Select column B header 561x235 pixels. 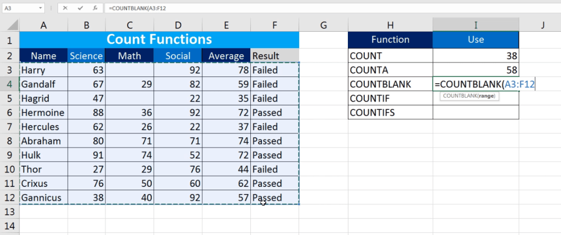tap(87, 25)
